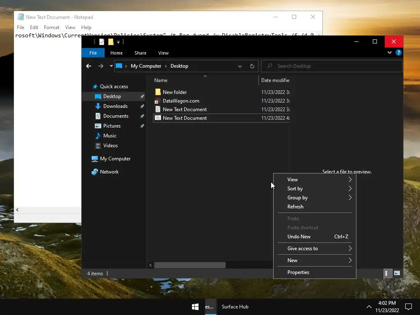Click the Surface Hub taskbar button
This screenshot has width=420, height=315.
[x=235, y=307]
